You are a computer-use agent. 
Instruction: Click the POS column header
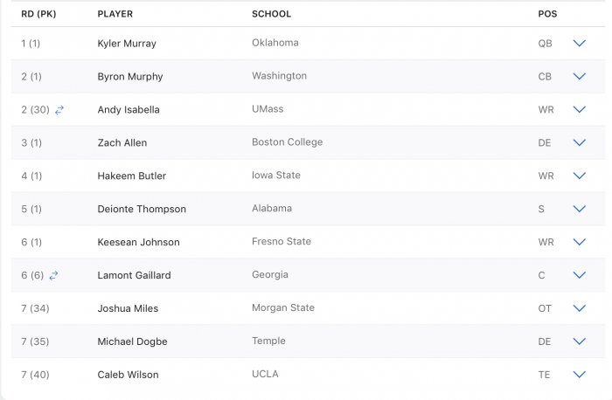click(547, 14)
